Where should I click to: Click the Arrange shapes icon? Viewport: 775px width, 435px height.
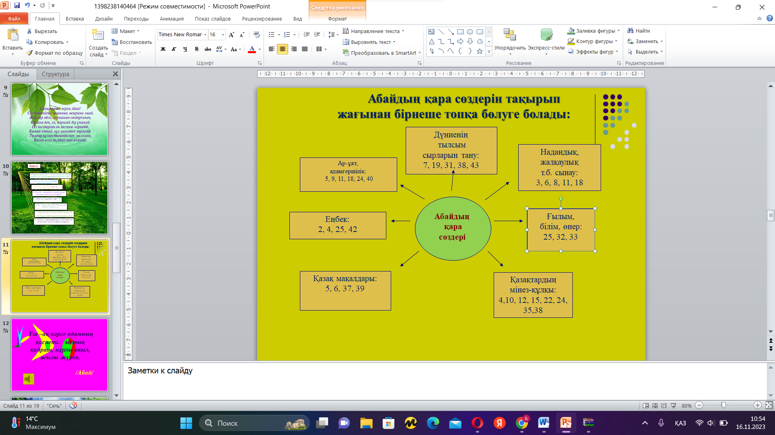tap(509, 35)
